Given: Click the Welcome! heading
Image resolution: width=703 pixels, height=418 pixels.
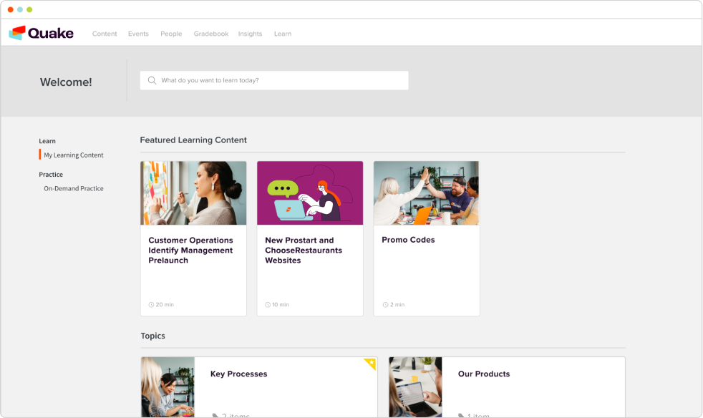Looking at the screenshot, I should (x=66, y=82).
